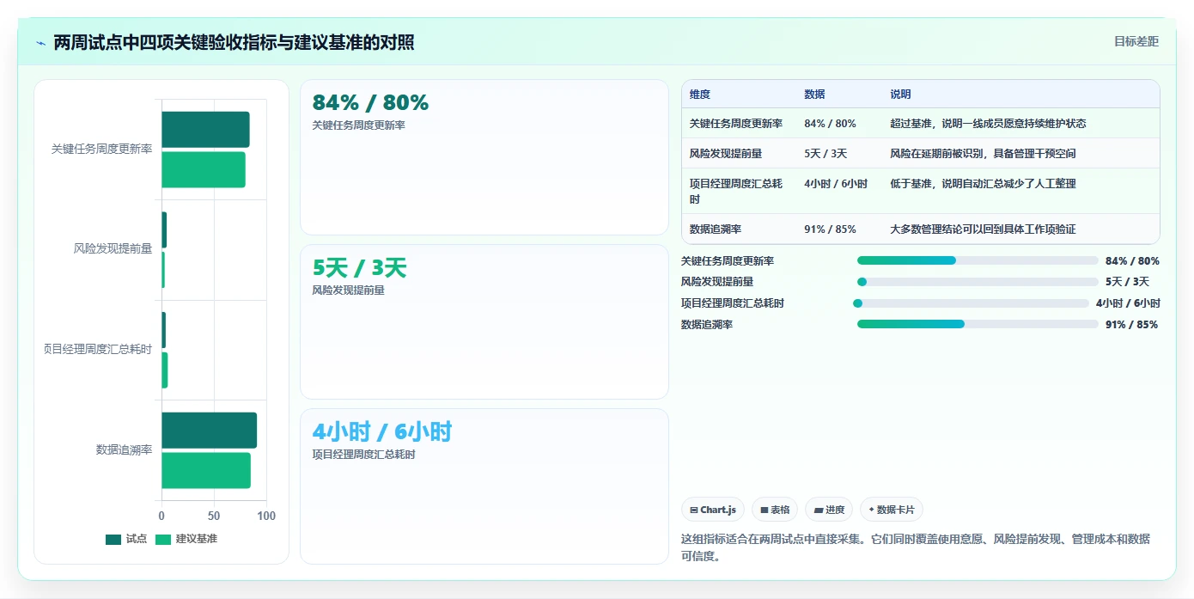Select the 表格 tag label
1194x599 pixels.
point(780,510)
